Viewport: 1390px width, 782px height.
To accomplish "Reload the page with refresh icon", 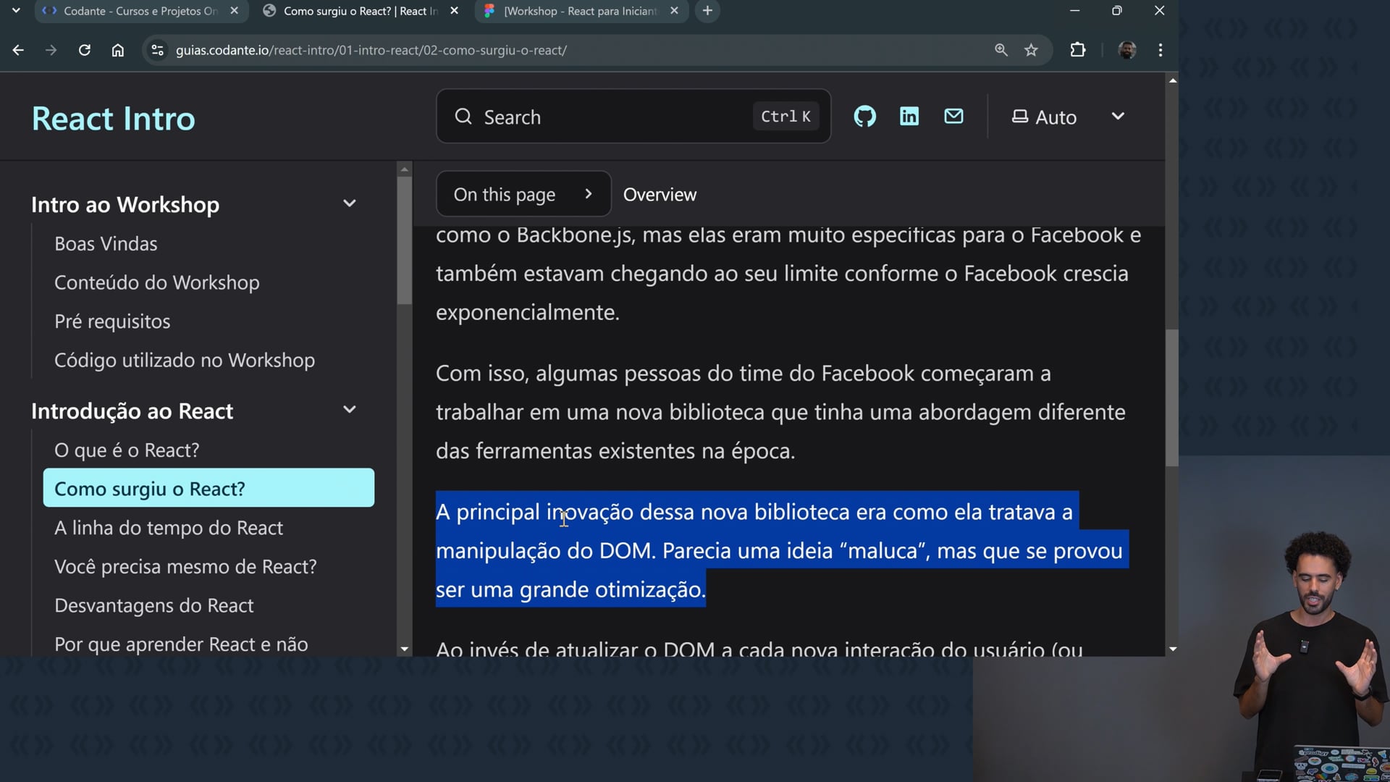I will click(85, 50).
